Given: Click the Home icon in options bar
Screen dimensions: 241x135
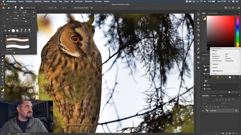Looking at the screenshot, I should [x=3, y=8].
